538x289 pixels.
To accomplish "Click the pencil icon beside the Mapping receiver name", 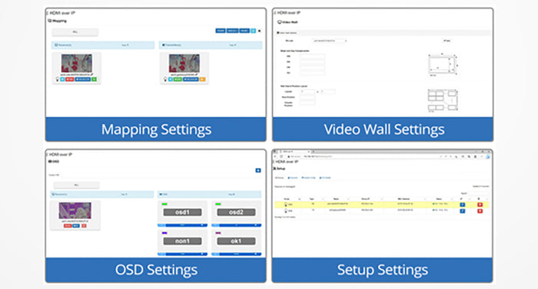I will click(x=92, y=74).
